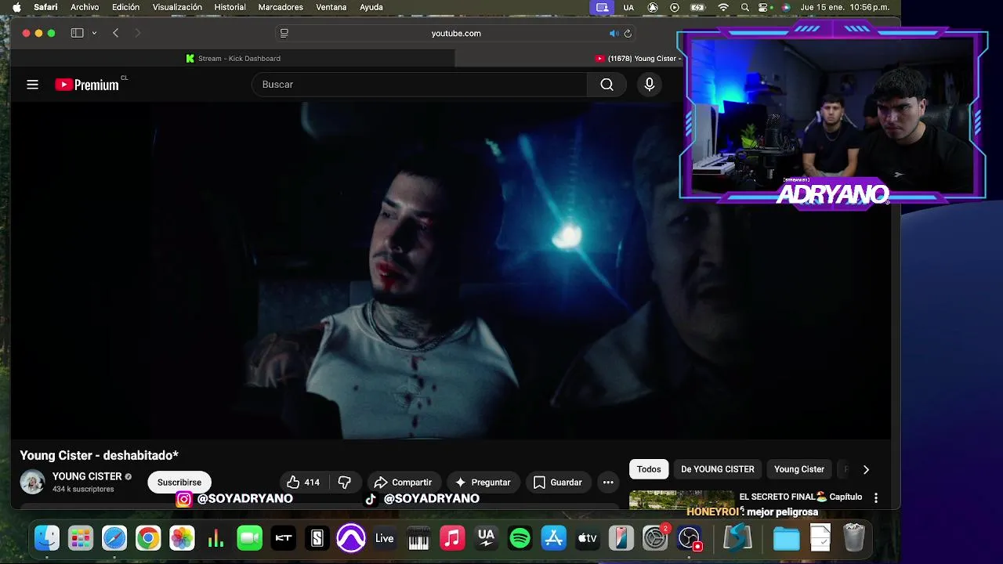The width and height of the screenshot is (1003, 564).
Task: Save video with Guardar button
Action: (557, 483)
